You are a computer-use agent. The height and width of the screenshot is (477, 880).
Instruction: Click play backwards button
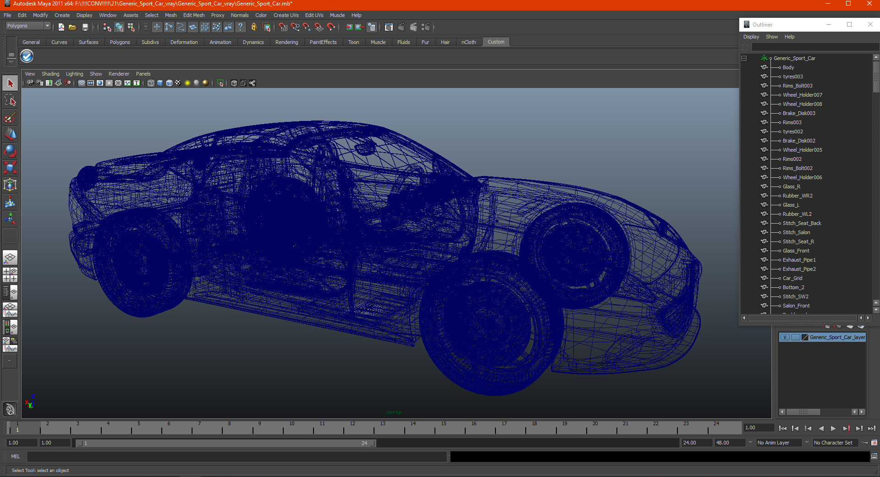click(x=821, y=428)
